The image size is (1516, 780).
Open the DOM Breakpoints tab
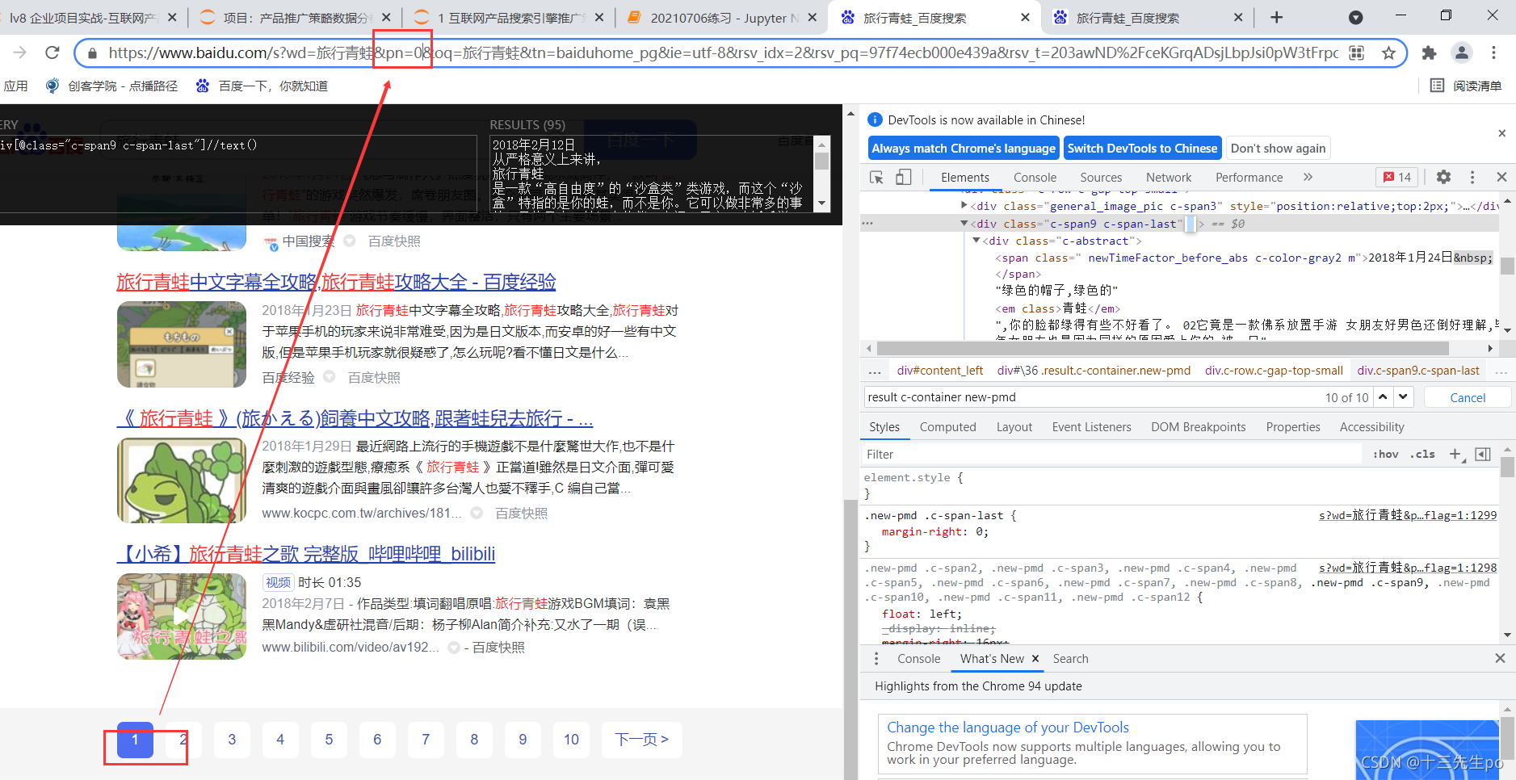tap(1199, 427)
